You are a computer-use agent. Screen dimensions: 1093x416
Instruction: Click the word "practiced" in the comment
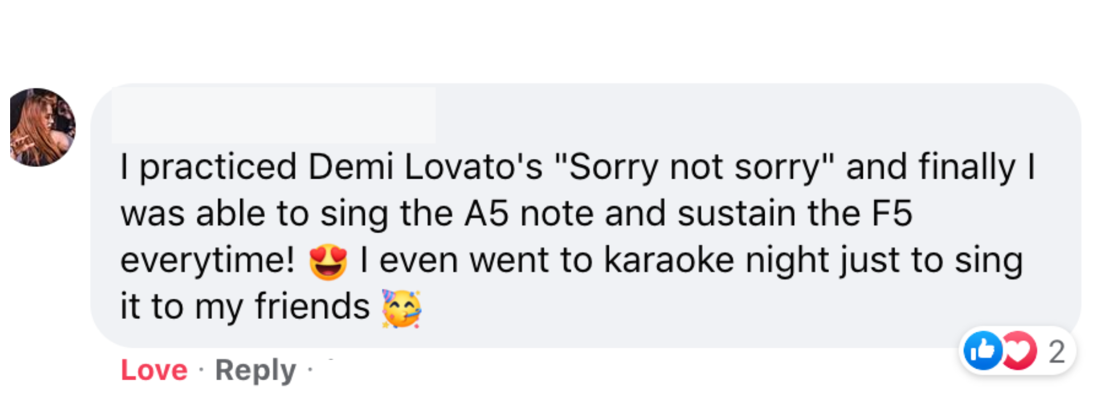[x=218, y=167]
